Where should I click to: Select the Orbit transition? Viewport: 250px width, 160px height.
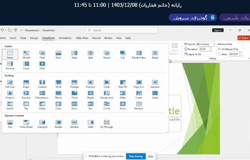click(91, 124)
